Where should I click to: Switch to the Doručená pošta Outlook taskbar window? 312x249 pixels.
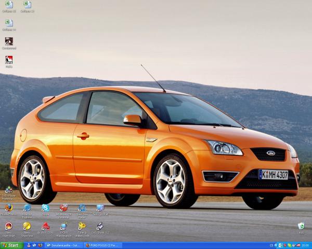[63, 245]
